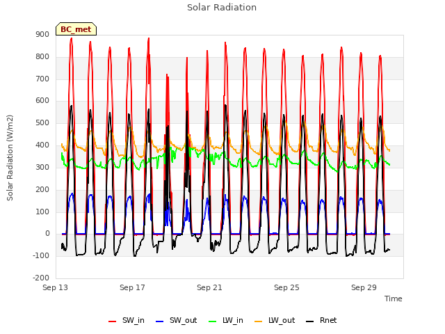This screenshot has height=334, width=445.
Task: Click the Solar Radiation chart title
Action: [x=222, y=8]
